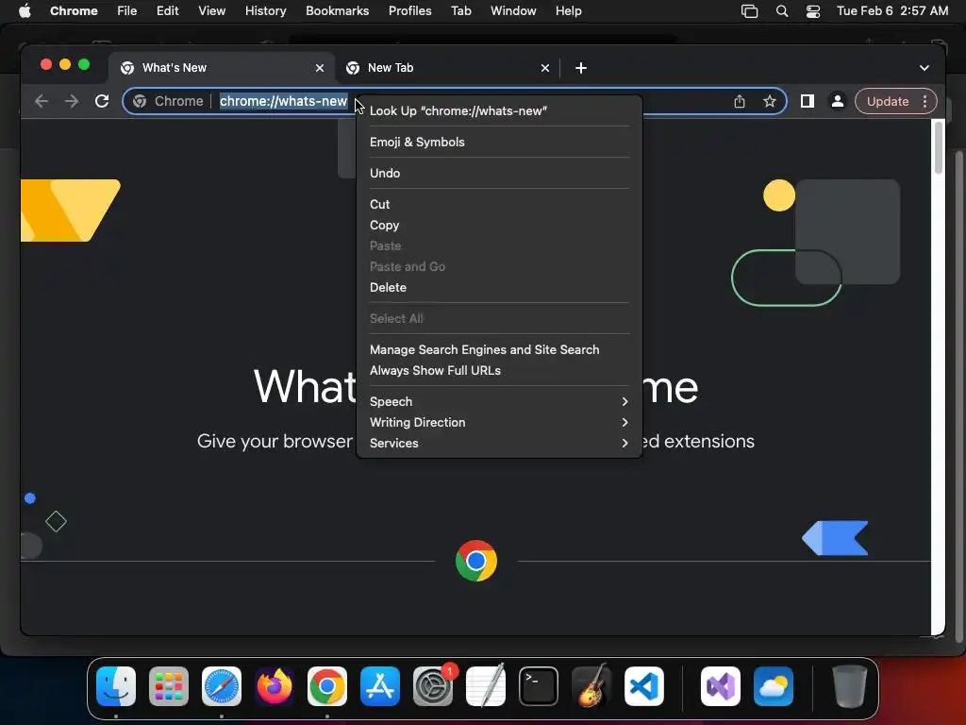This screenshot has height=725, width=966.
Task: Click the Chrome logo on the page
Action: pos(476,561)
